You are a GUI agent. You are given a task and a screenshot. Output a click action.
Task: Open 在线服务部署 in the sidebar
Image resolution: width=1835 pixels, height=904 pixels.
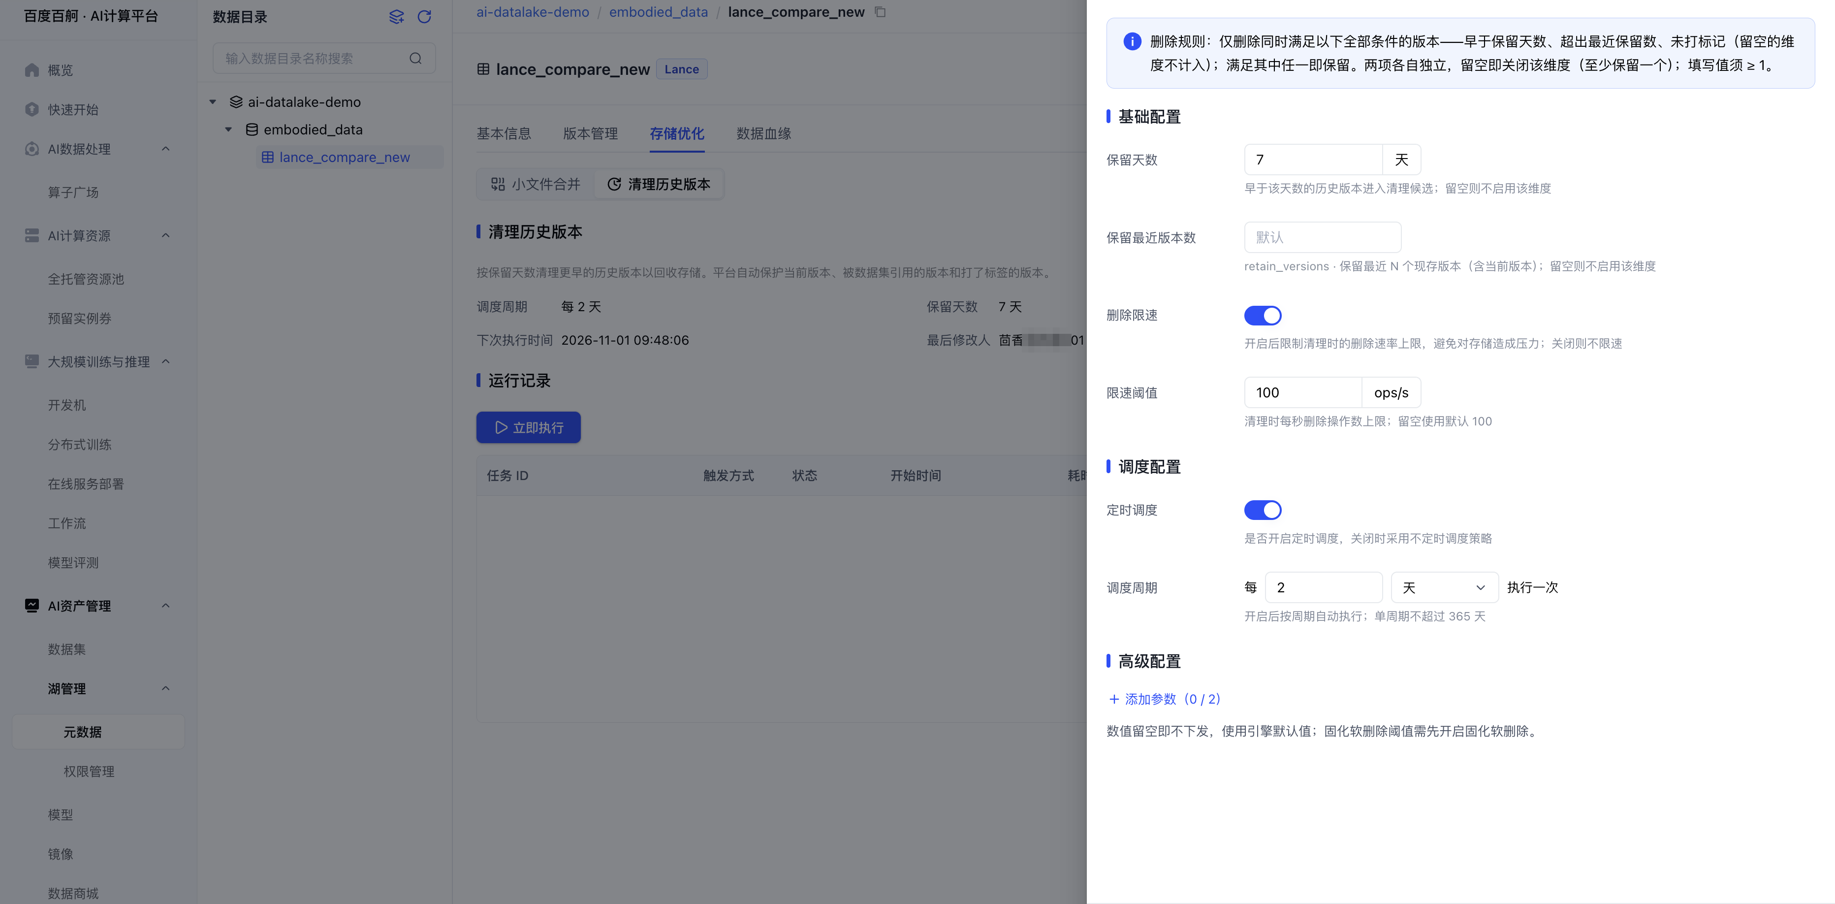tap(86, 484)
